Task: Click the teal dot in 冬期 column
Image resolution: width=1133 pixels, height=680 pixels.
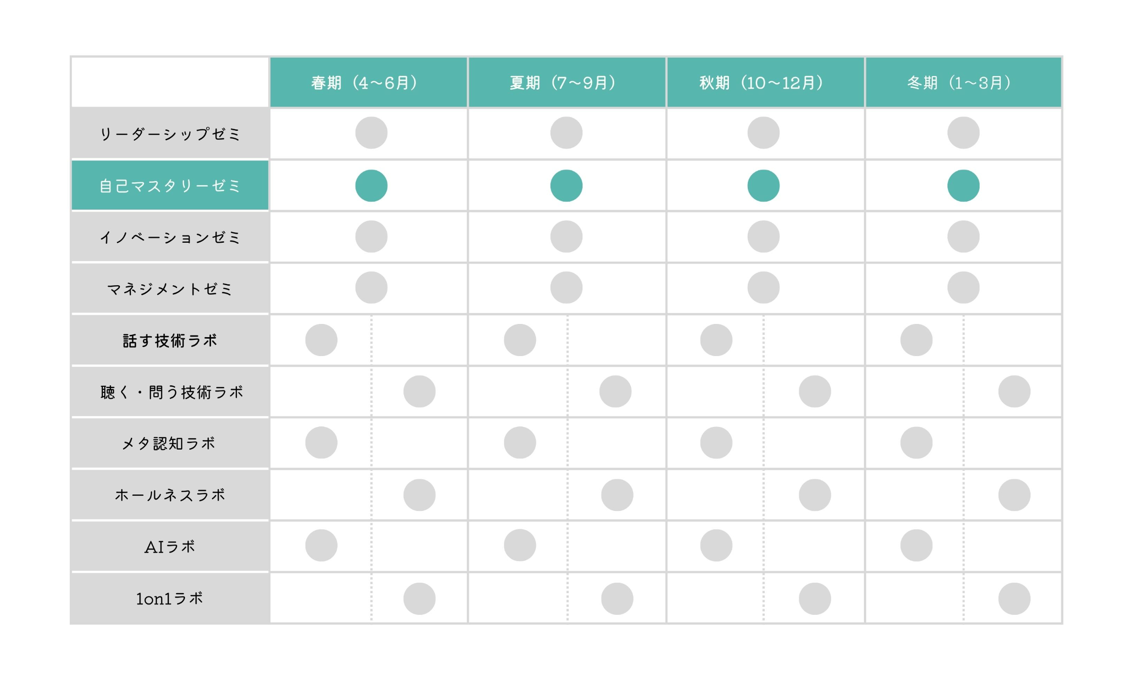Action: point(963,186)
